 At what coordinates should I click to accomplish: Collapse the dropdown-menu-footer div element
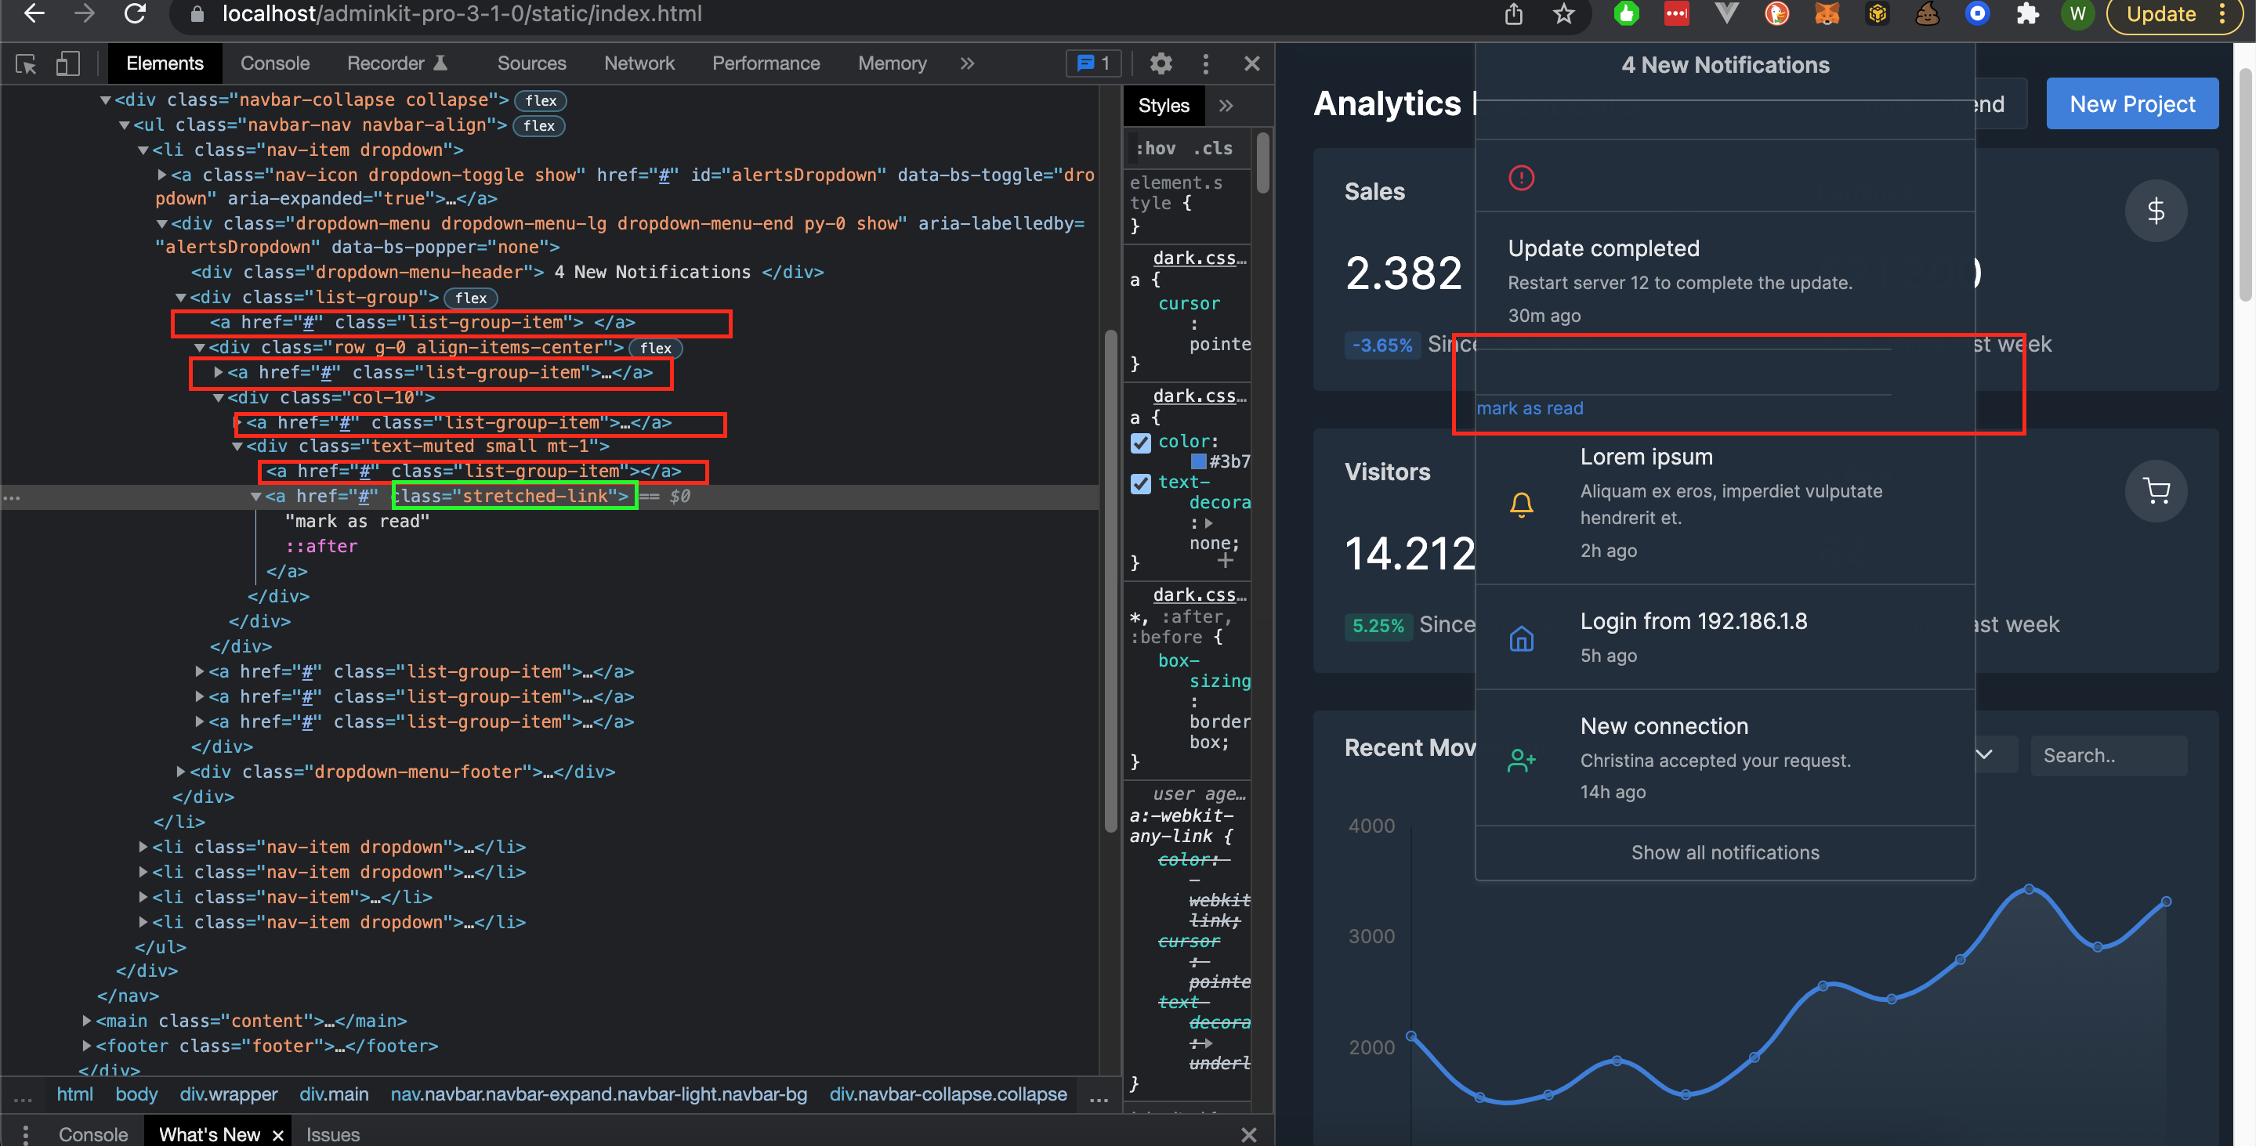pyautogui.click(x=180, y=772)
